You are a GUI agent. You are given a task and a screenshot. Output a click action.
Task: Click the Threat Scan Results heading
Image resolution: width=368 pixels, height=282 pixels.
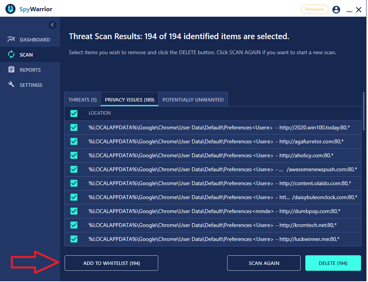[x=179, y=36]
